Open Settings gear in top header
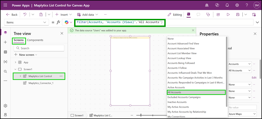This screenshot has width=262, height=119. click(x=237, y=5)
